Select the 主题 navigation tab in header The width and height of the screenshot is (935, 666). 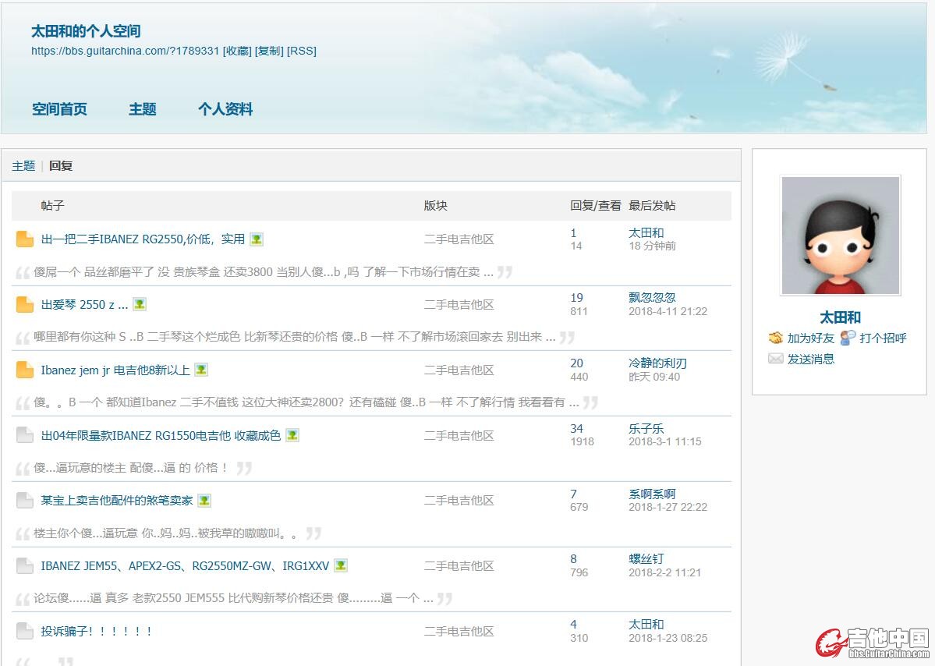tap(143, 109)
